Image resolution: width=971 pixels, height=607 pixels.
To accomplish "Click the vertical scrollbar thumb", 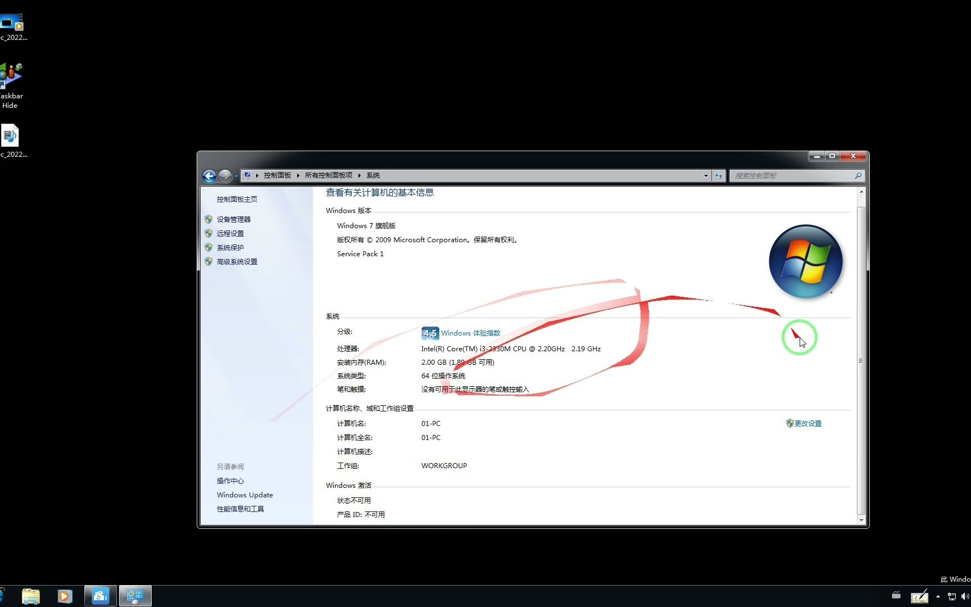I will click(x=861, y=361).
